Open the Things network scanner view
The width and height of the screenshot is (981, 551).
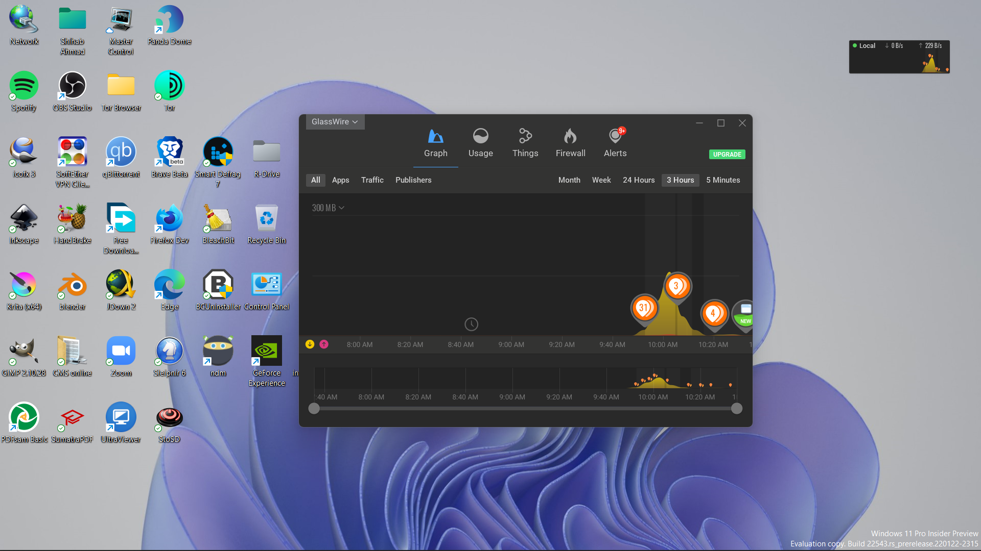(x=525, y=143)
